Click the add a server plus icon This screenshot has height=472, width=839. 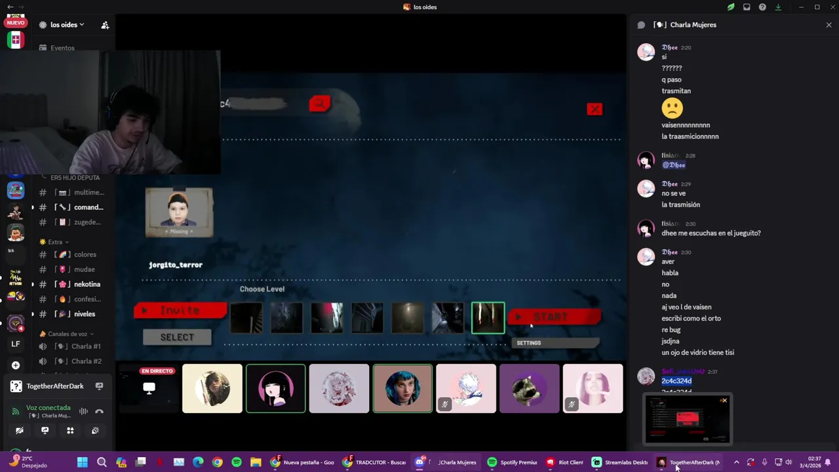pyautogui.click(x=16, y=365)
